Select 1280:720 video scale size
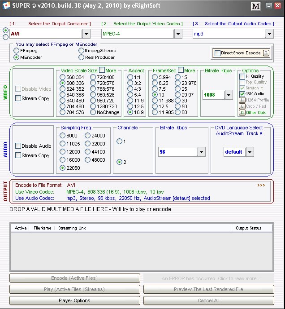285x309 pixels. 93,106
